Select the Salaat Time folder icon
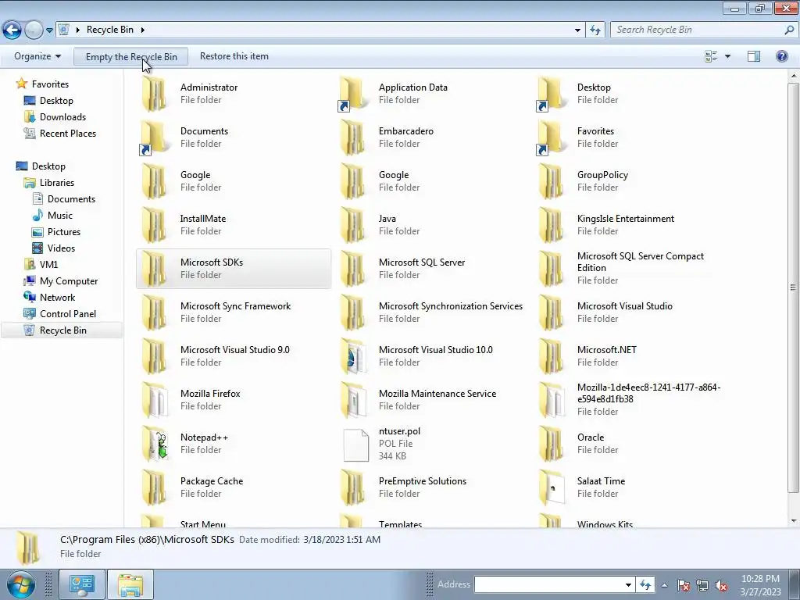 coord(552,487)
